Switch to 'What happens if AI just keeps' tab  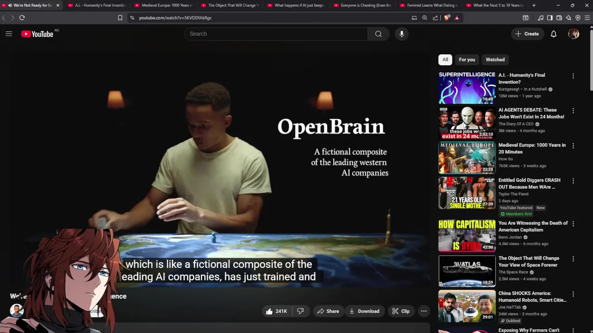296,5
